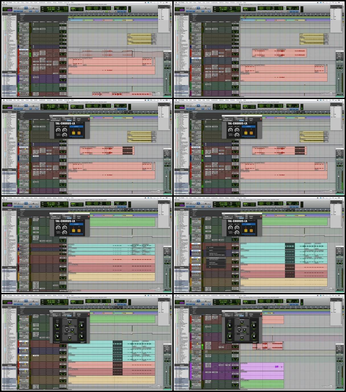Toggle plug-in SAFE button in 2:39.666 frame
346x392 pixels.
(246, 120)
